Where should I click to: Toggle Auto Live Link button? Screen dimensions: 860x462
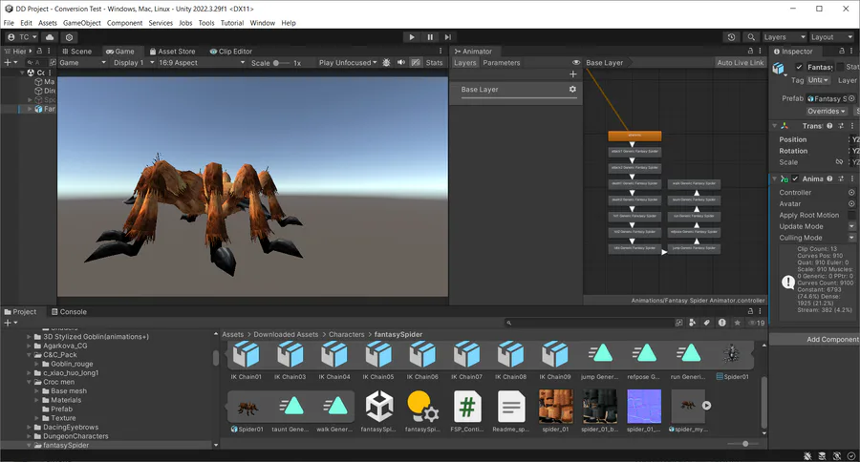click(740, 62)
